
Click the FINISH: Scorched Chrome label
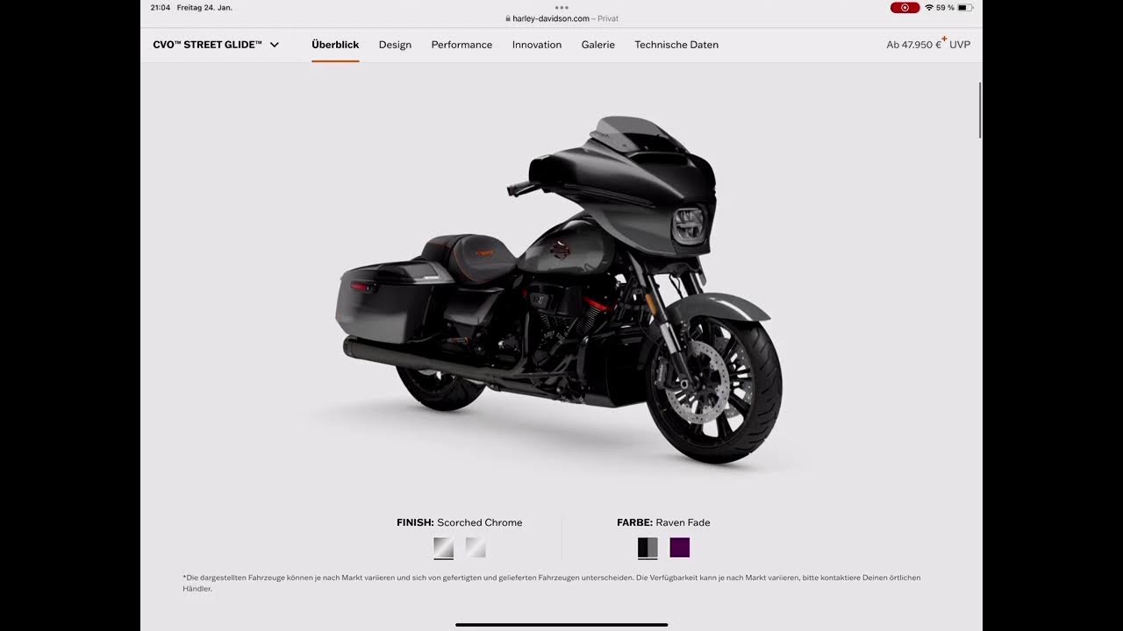459,522
